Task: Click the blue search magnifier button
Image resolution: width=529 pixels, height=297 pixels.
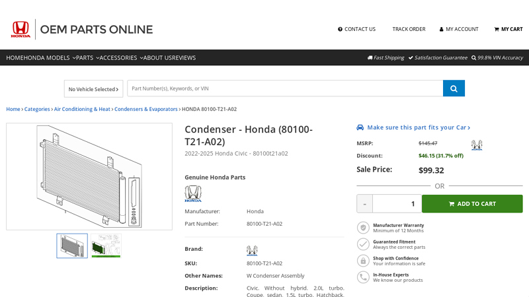Action: (454, 88)
